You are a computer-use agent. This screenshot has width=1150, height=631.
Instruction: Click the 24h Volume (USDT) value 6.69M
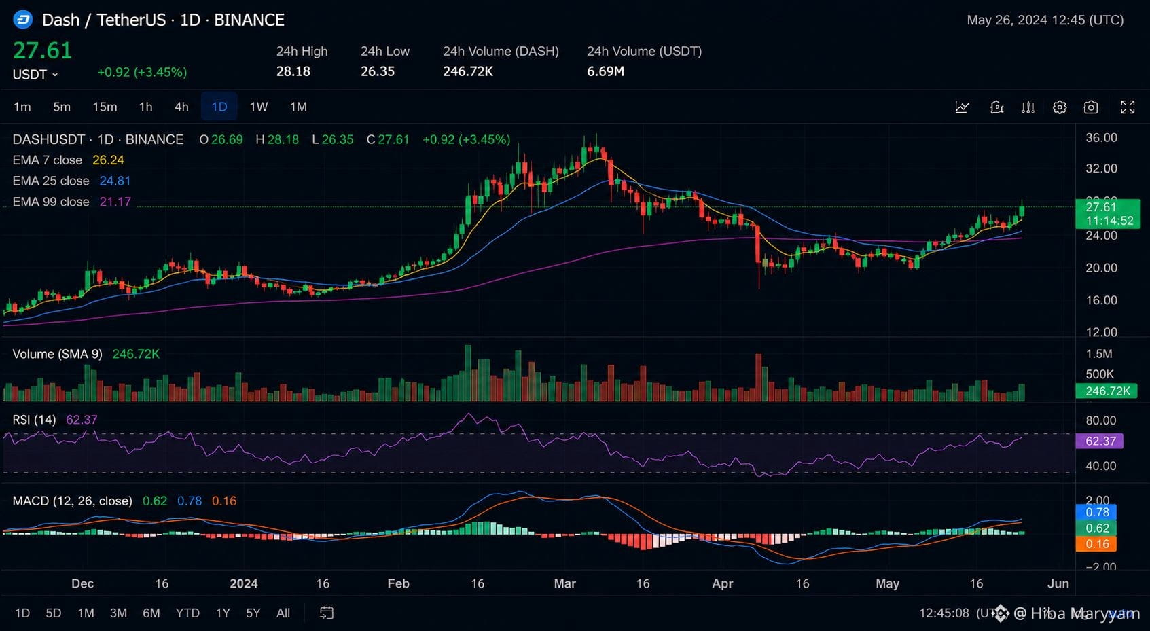605,71
